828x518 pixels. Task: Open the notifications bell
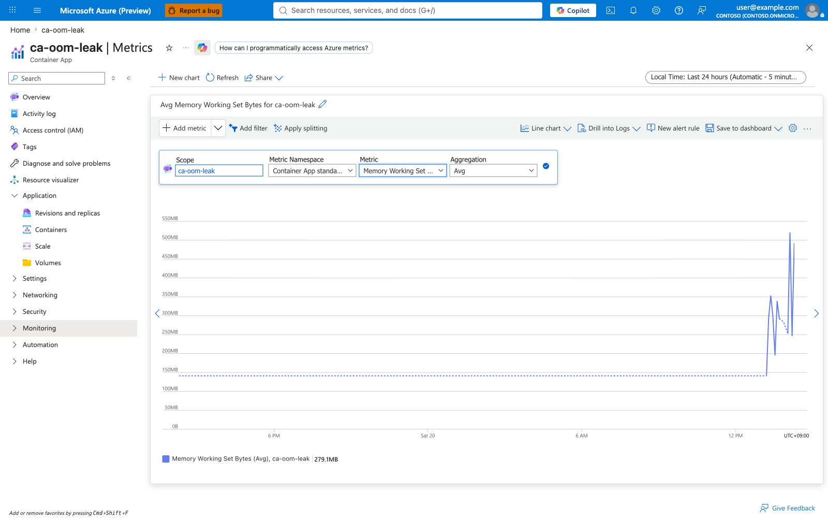coord(633,10)
